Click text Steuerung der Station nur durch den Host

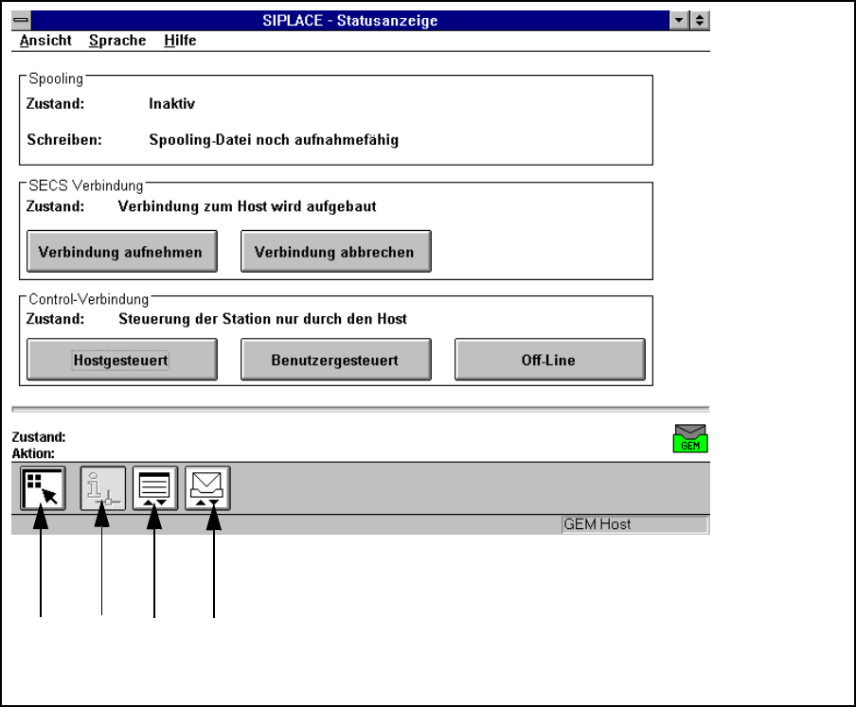pos(262,319)
